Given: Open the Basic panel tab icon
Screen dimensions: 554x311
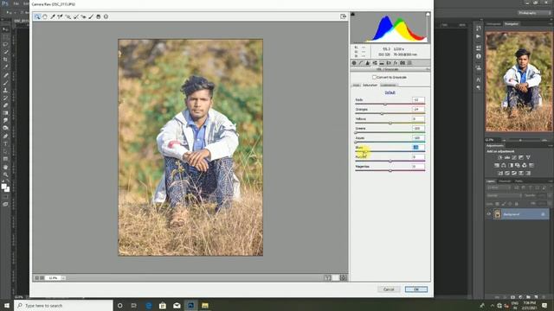Looking at the screenshot, I should [354, 63].
